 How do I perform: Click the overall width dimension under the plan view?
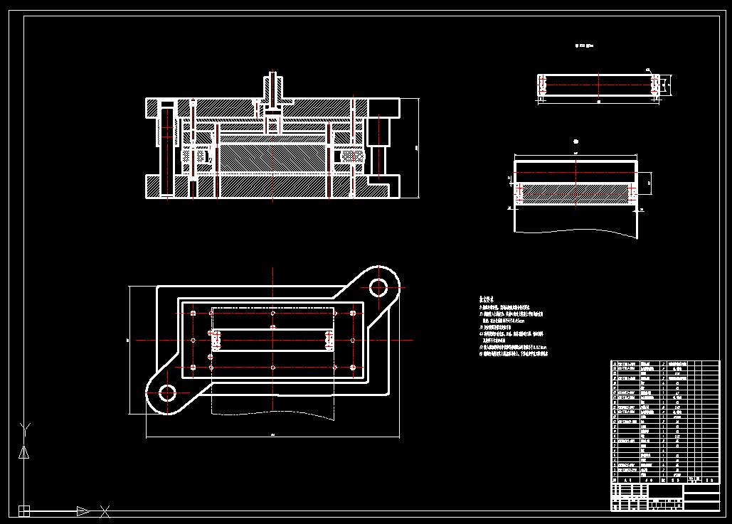coord(272,436)
